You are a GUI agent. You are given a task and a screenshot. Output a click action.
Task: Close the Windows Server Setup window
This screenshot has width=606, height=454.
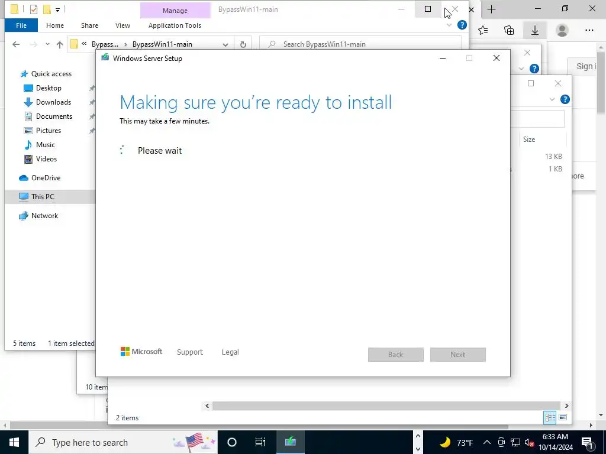(497, 59)
